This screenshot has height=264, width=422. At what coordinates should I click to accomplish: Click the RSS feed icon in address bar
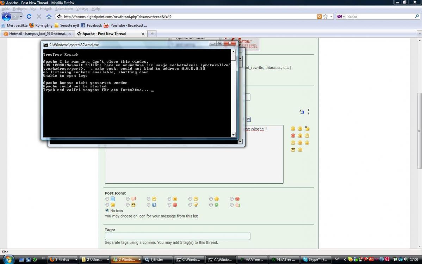(x=319, y=17)
